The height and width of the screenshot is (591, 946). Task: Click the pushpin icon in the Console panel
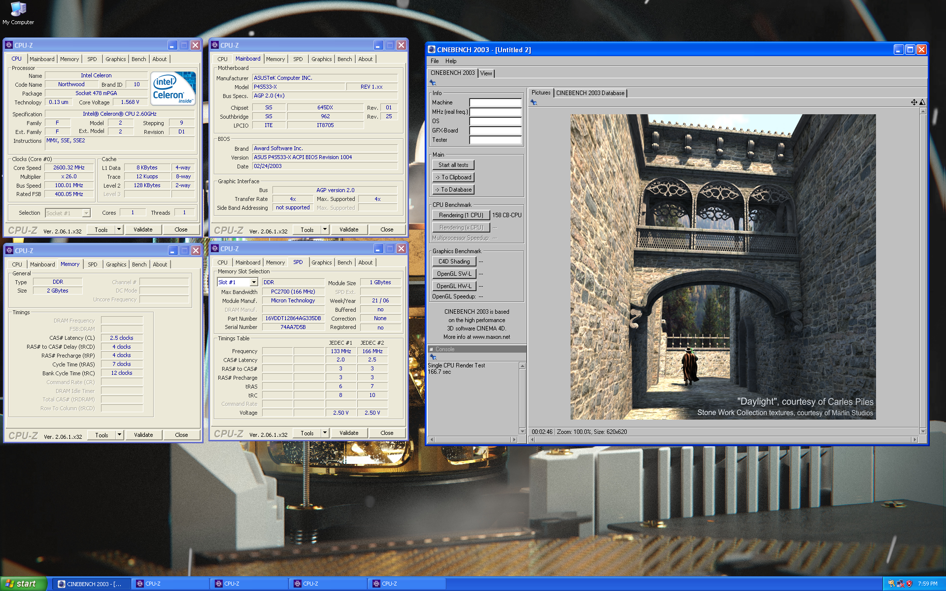point(433,357)
